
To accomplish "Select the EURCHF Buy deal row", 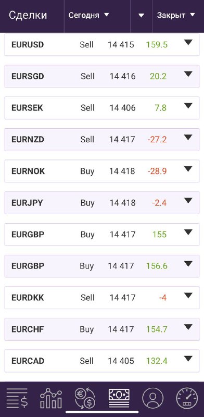I will pyautogui.click(x=102, y=329).
